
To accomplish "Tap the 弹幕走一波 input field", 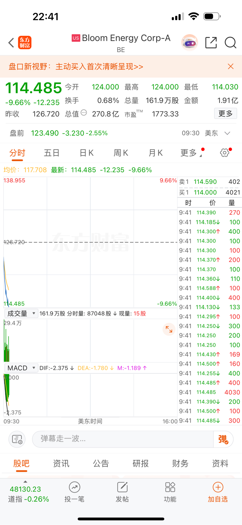I will click(123, 439).
